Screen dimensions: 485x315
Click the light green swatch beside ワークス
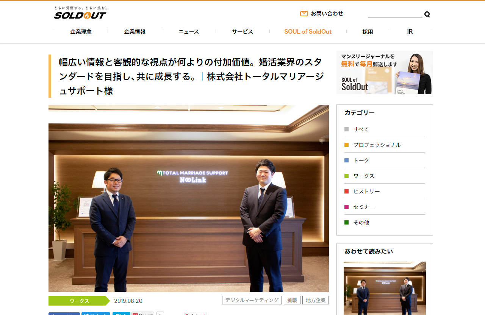[346, 176]
